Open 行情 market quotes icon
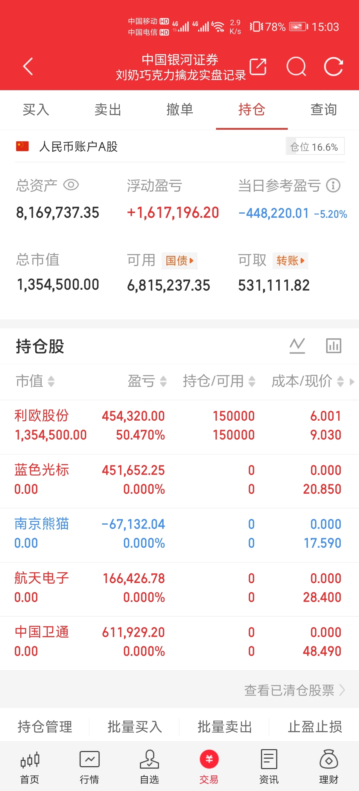This screenshot has width=359, height=791. point(89,759)
